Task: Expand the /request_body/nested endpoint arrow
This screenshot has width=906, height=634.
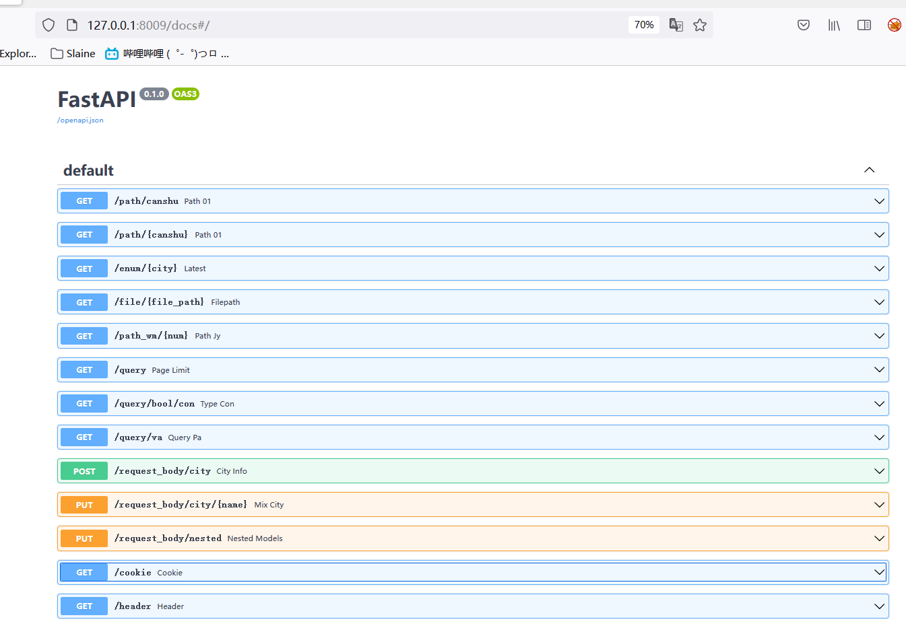Action: (x=879, y=538)
